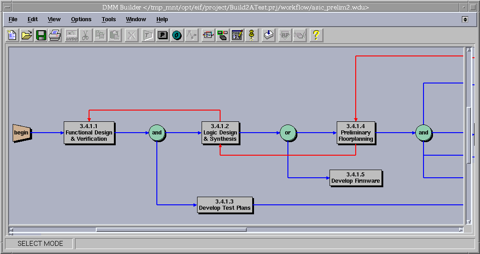
Task: Select the teal circle O tool icon
Action: point(177,35)
